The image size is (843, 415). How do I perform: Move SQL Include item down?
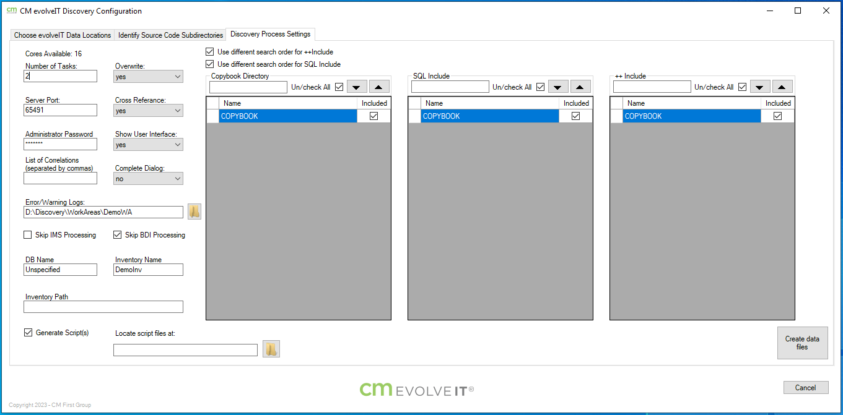click(x=558, y=87)
